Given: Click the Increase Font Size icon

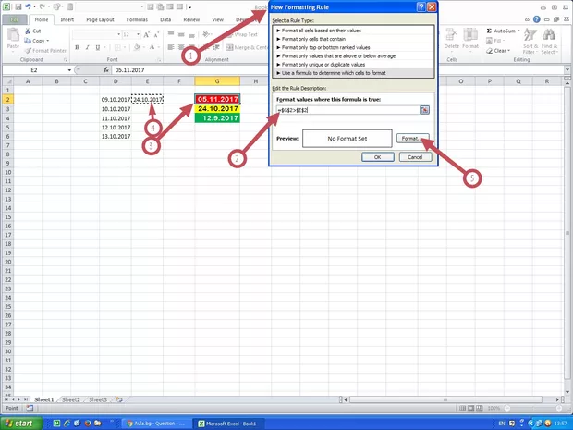Looking at the screenshot, I should (x=146, y=35).
